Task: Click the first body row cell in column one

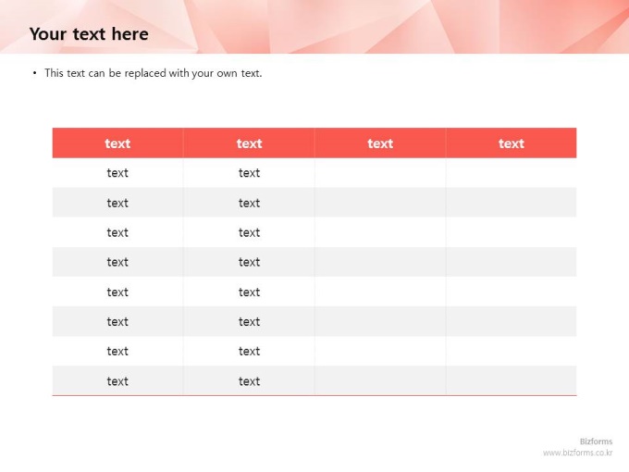Action: click(117, 173)
